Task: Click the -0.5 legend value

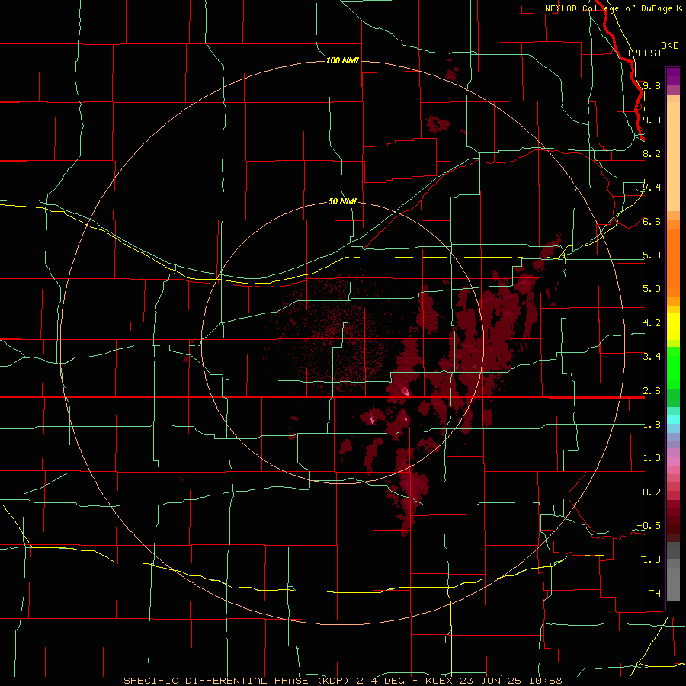Action: click(649, 526)
